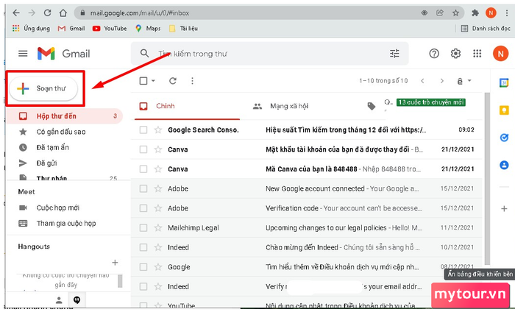The height and width of the screenshot is (315, 515).
Task: Show search options filter icon
Action: coord(394,53)
